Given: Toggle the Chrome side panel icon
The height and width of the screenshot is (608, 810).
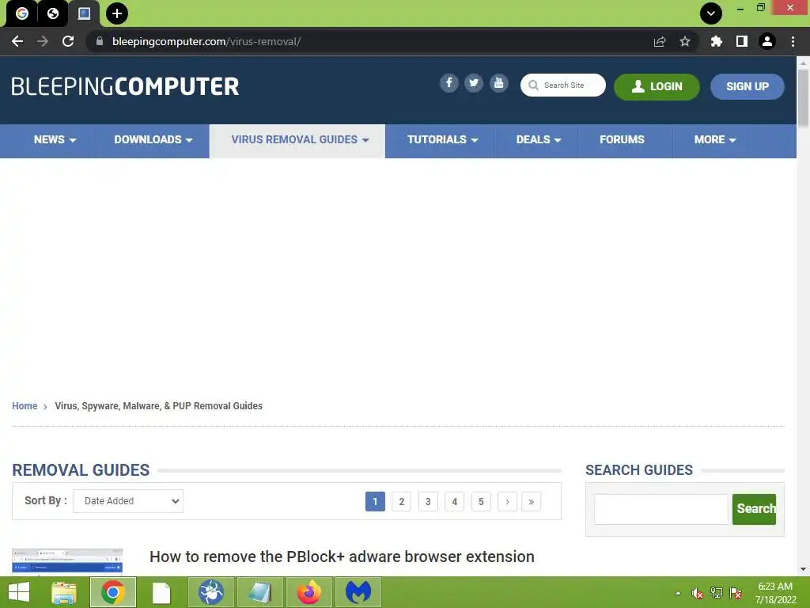Looking at the screenshot, I should [742, 41].
